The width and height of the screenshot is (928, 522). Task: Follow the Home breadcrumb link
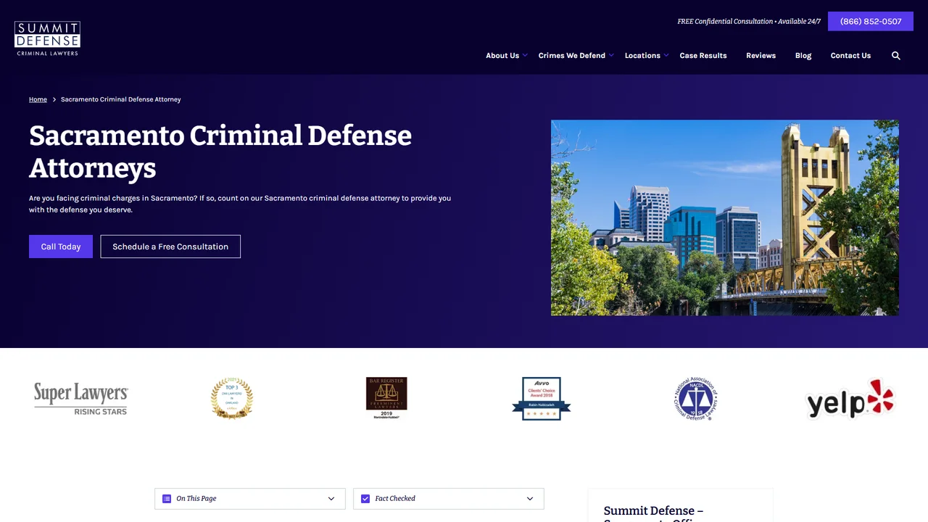click(38, 99)
